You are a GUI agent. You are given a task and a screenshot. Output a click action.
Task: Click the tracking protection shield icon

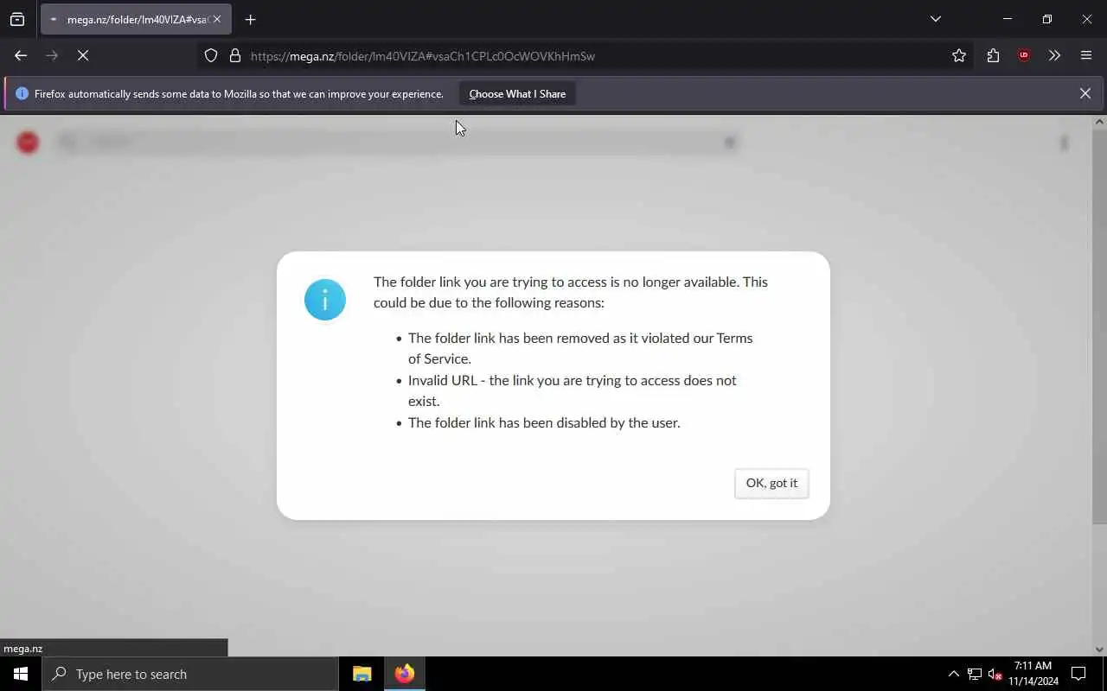211,55
